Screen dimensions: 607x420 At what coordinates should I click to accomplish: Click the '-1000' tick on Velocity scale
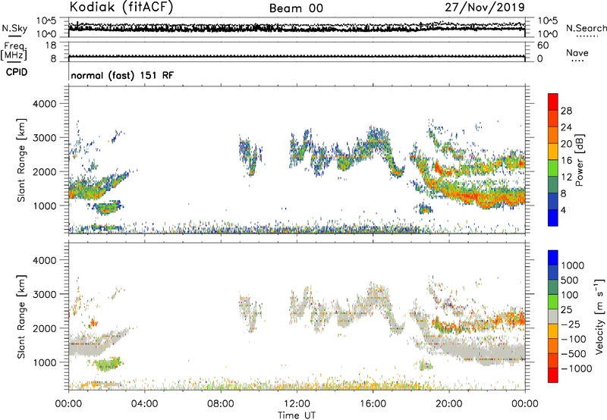tap(576, 368)
